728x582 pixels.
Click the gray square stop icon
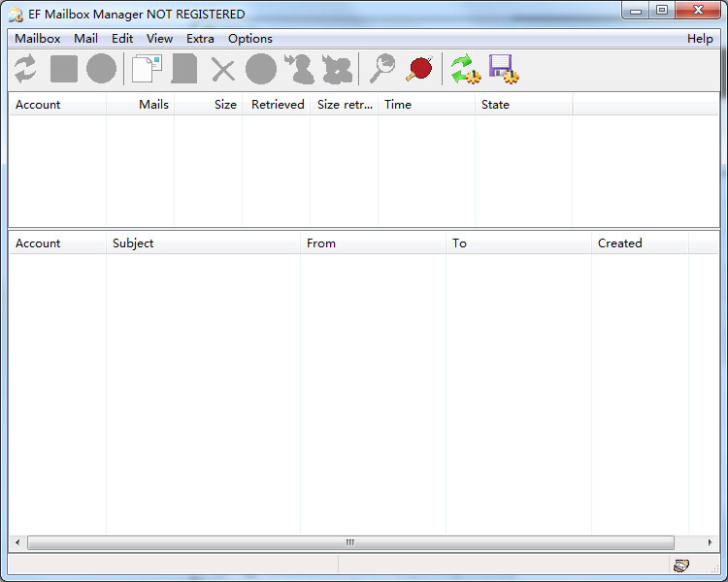click(x=64, y=69)
